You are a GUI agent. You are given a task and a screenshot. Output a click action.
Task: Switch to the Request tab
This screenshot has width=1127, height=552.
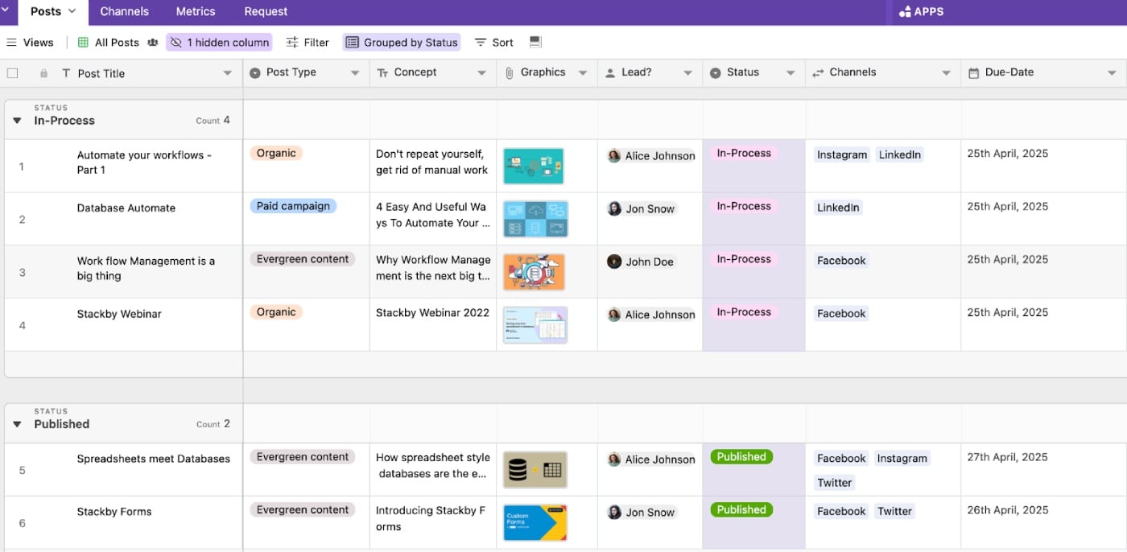(266, 11)
